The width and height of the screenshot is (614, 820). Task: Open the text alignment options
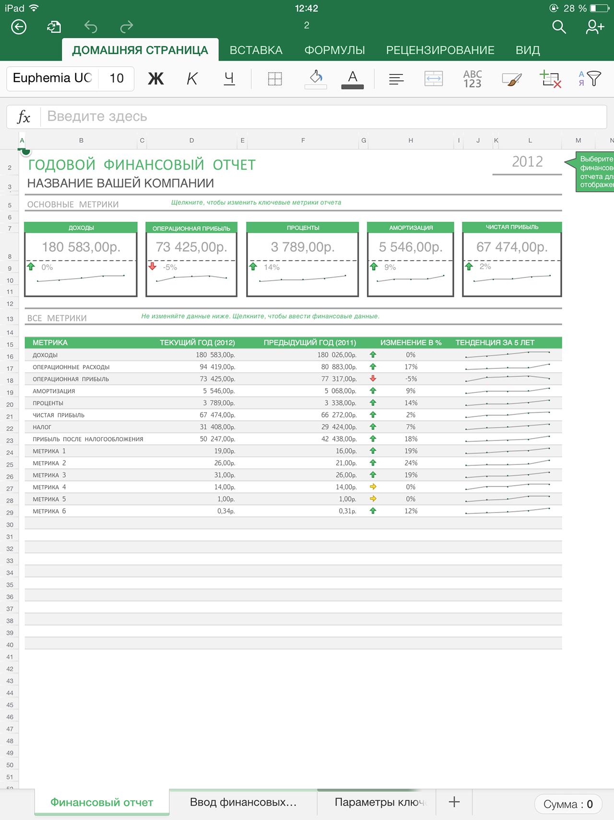point(396,79)
